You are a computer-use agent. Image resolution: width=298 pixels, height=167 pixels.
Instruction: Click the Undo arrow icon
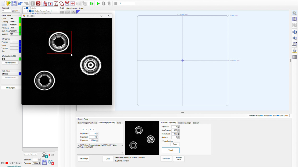[20, 4]
